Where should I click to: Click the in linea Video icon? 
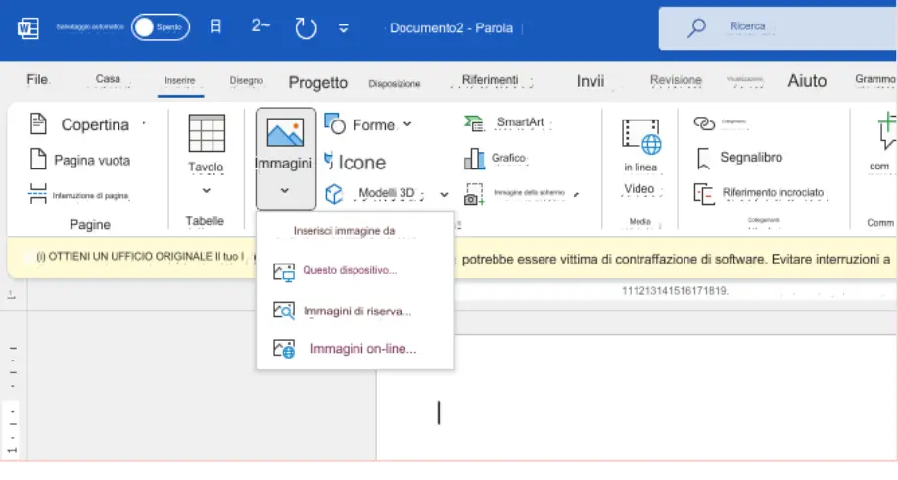point(640,137)
